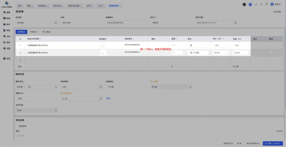Go to the 设置 settings section
The width and height of the screenshot is (286, 147).
7,48
